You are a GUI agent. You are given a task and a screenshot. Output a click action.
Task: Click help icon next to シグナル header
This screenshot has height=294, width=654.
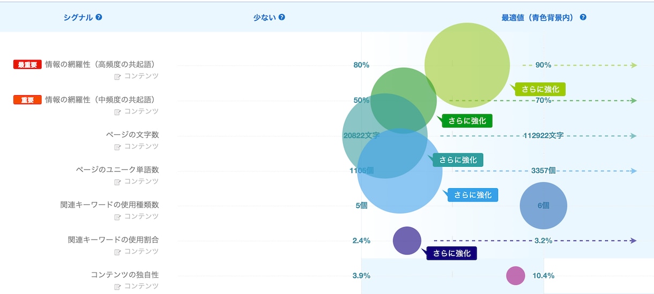click(99, 17)
